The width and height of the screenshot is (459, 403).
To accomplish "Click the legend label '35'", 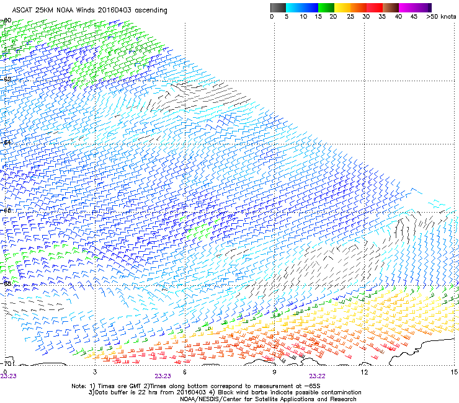I will pos(382,17).
